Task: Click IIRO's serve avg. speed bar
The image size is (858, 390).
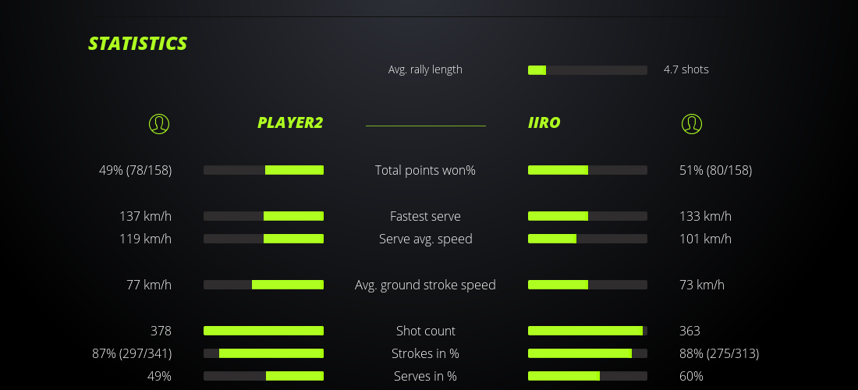Action: (x=587, y=239)
